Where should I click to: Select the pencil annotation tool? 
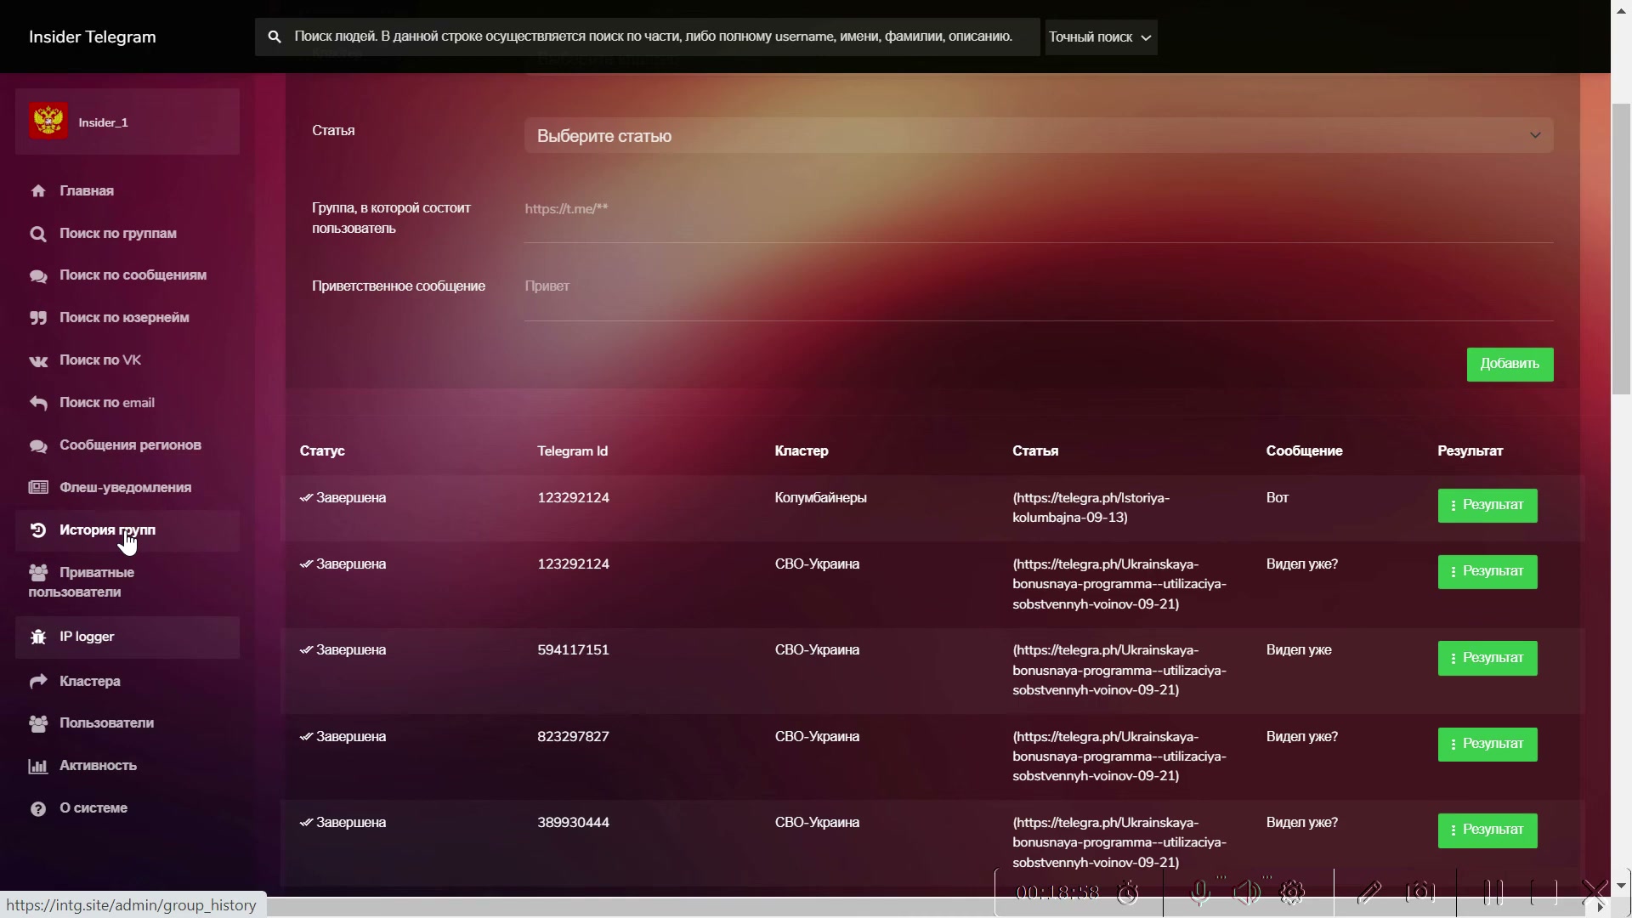[x=1369, y=892]
